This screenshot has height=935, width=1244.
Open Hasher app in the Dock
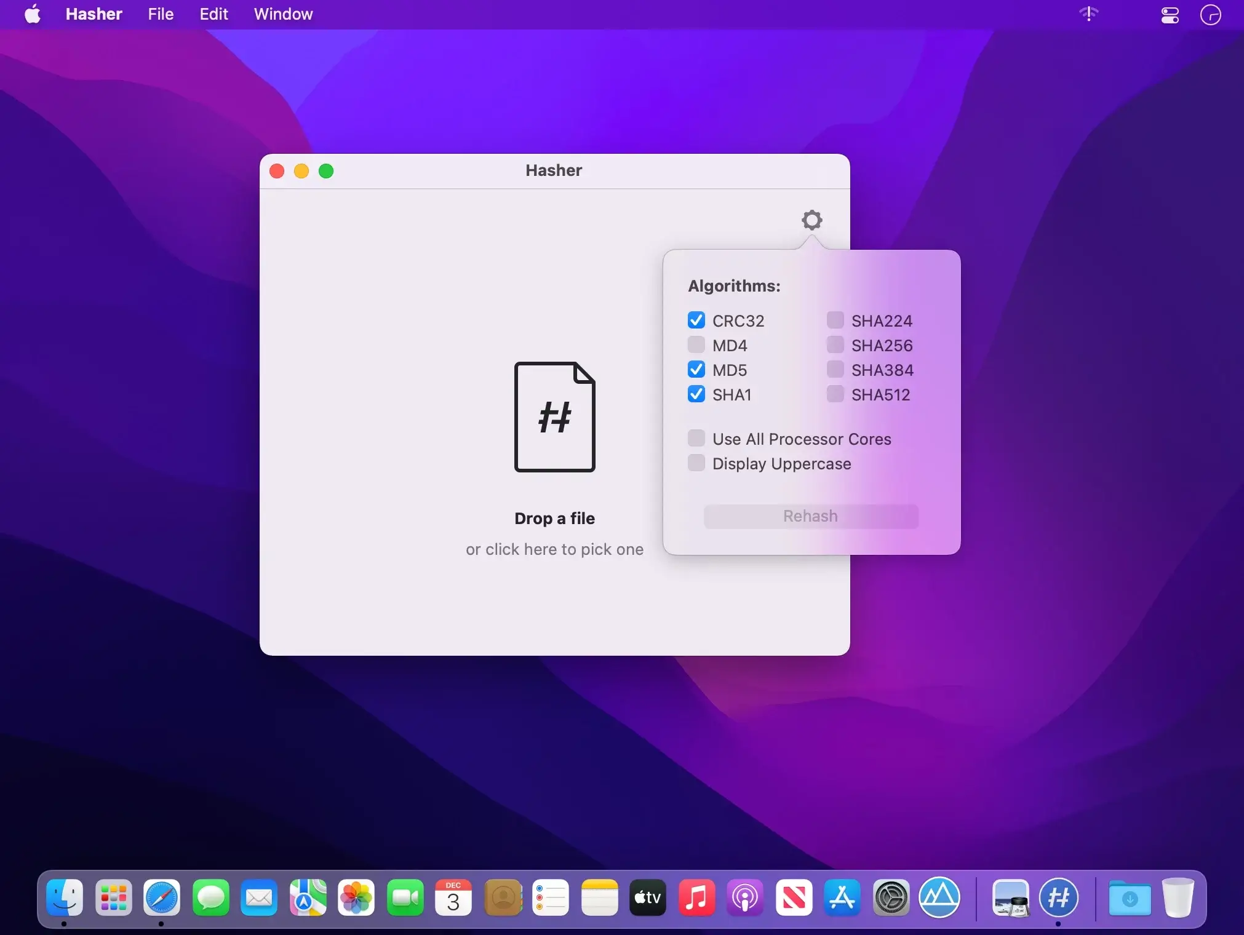pyautogui.click(x=1058, y=898)
